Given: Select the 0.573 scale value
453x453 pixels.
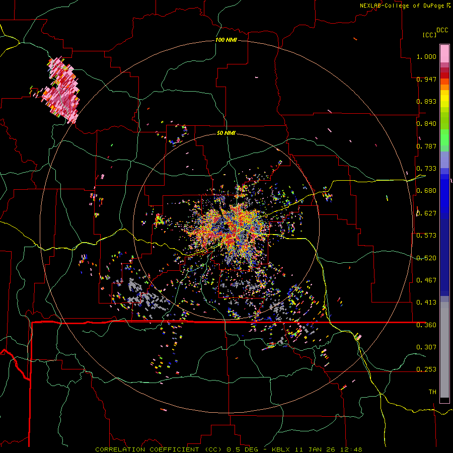Looking at the screenshot, I should click(426, 236).
